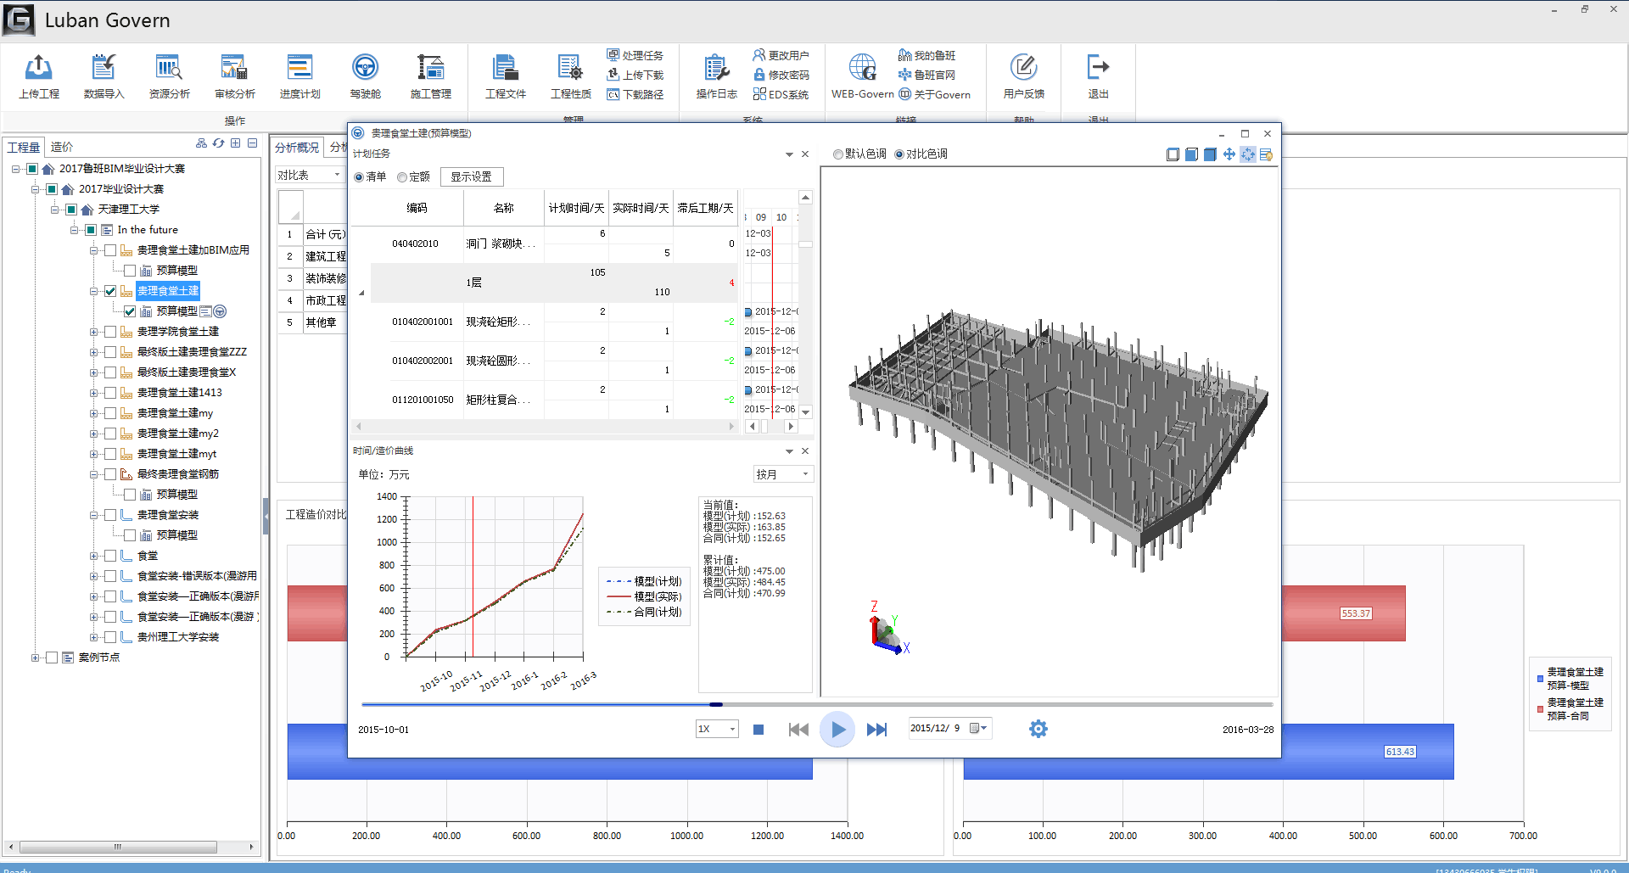Open the 1X playback speed dropdown
This screenshot has width=1629, height=873.
coord(717,729)
